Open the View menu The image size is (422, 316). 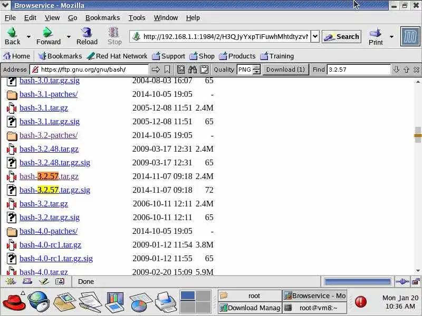[x=52, y=18]
